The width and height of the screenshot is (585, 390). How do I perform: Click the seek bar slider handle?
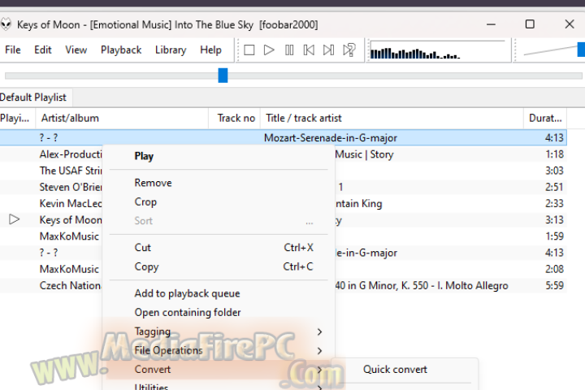pos(223,76)
